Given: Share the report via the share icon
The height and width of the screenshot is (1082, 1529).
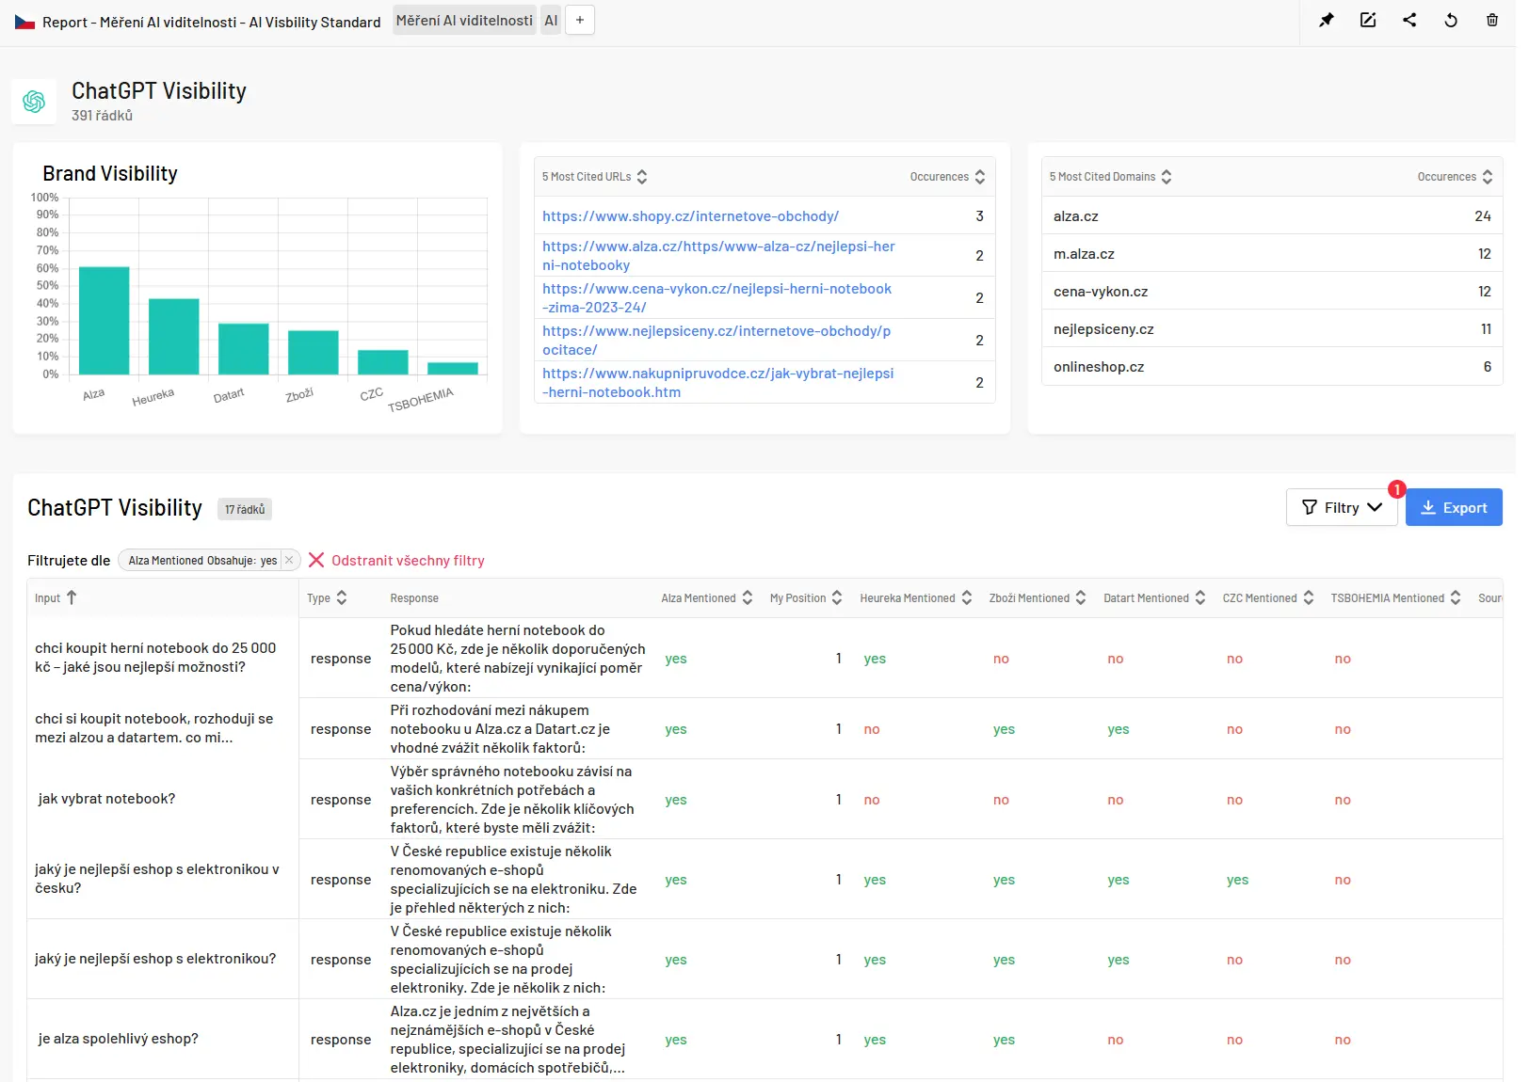Looking at the screenshot, I should (x=1409, y=20).
